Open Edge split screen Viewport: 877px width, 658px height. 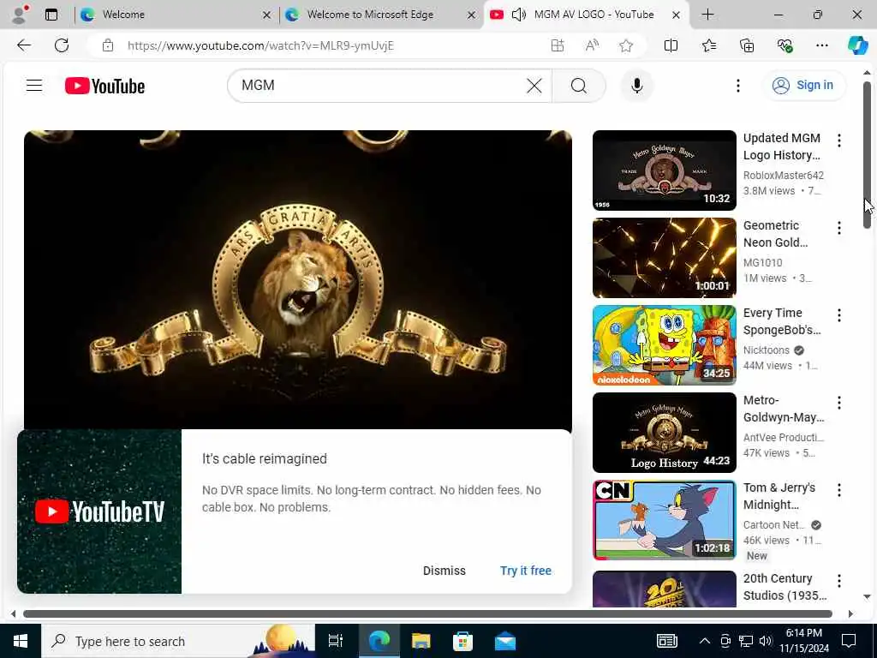pyautogui.click(x=671, y=45)
